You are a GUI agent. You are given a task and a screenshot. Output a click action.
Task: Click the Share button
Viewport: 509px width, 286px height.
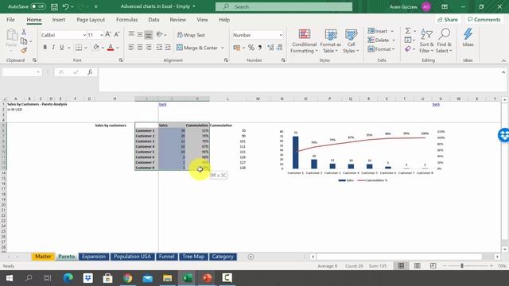[x=447, y=20]
